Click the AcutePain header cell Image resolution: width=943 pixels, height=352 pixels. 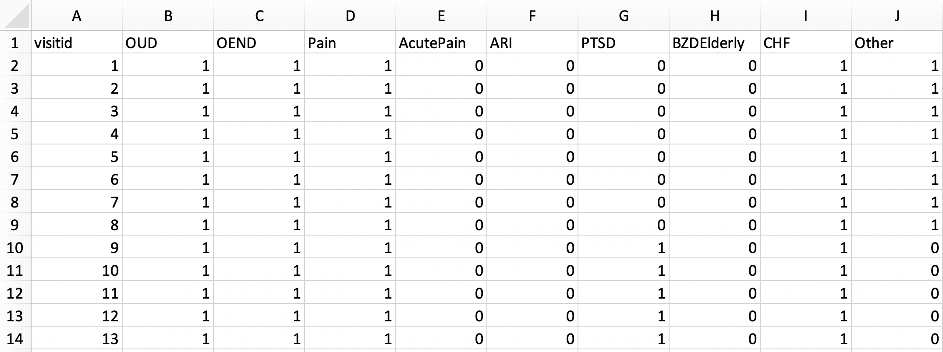point(441,42)
